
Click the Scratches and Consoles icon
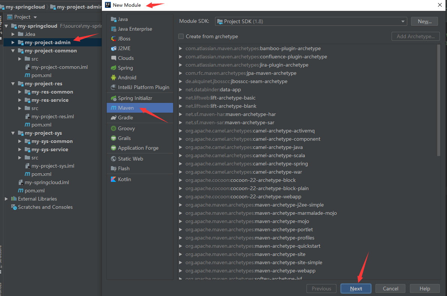[14, 207]
